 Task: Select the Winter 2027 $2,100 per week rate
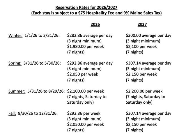[142, 47]
